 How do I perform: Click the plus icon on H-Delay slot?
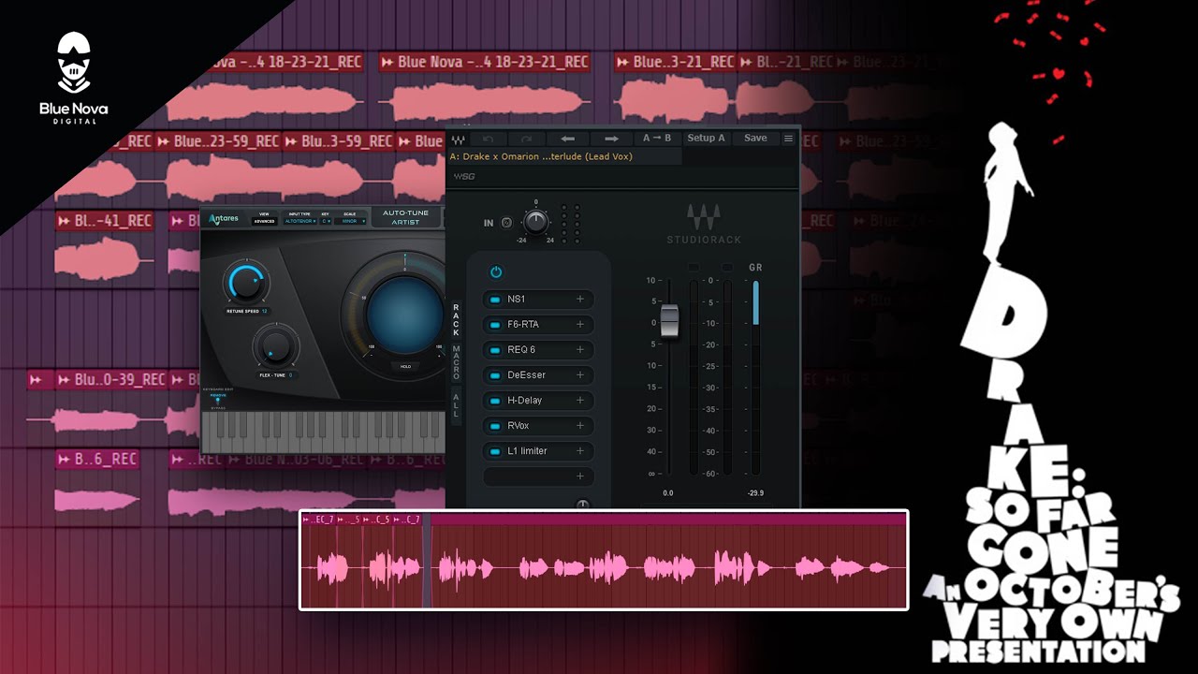[580, 401]
